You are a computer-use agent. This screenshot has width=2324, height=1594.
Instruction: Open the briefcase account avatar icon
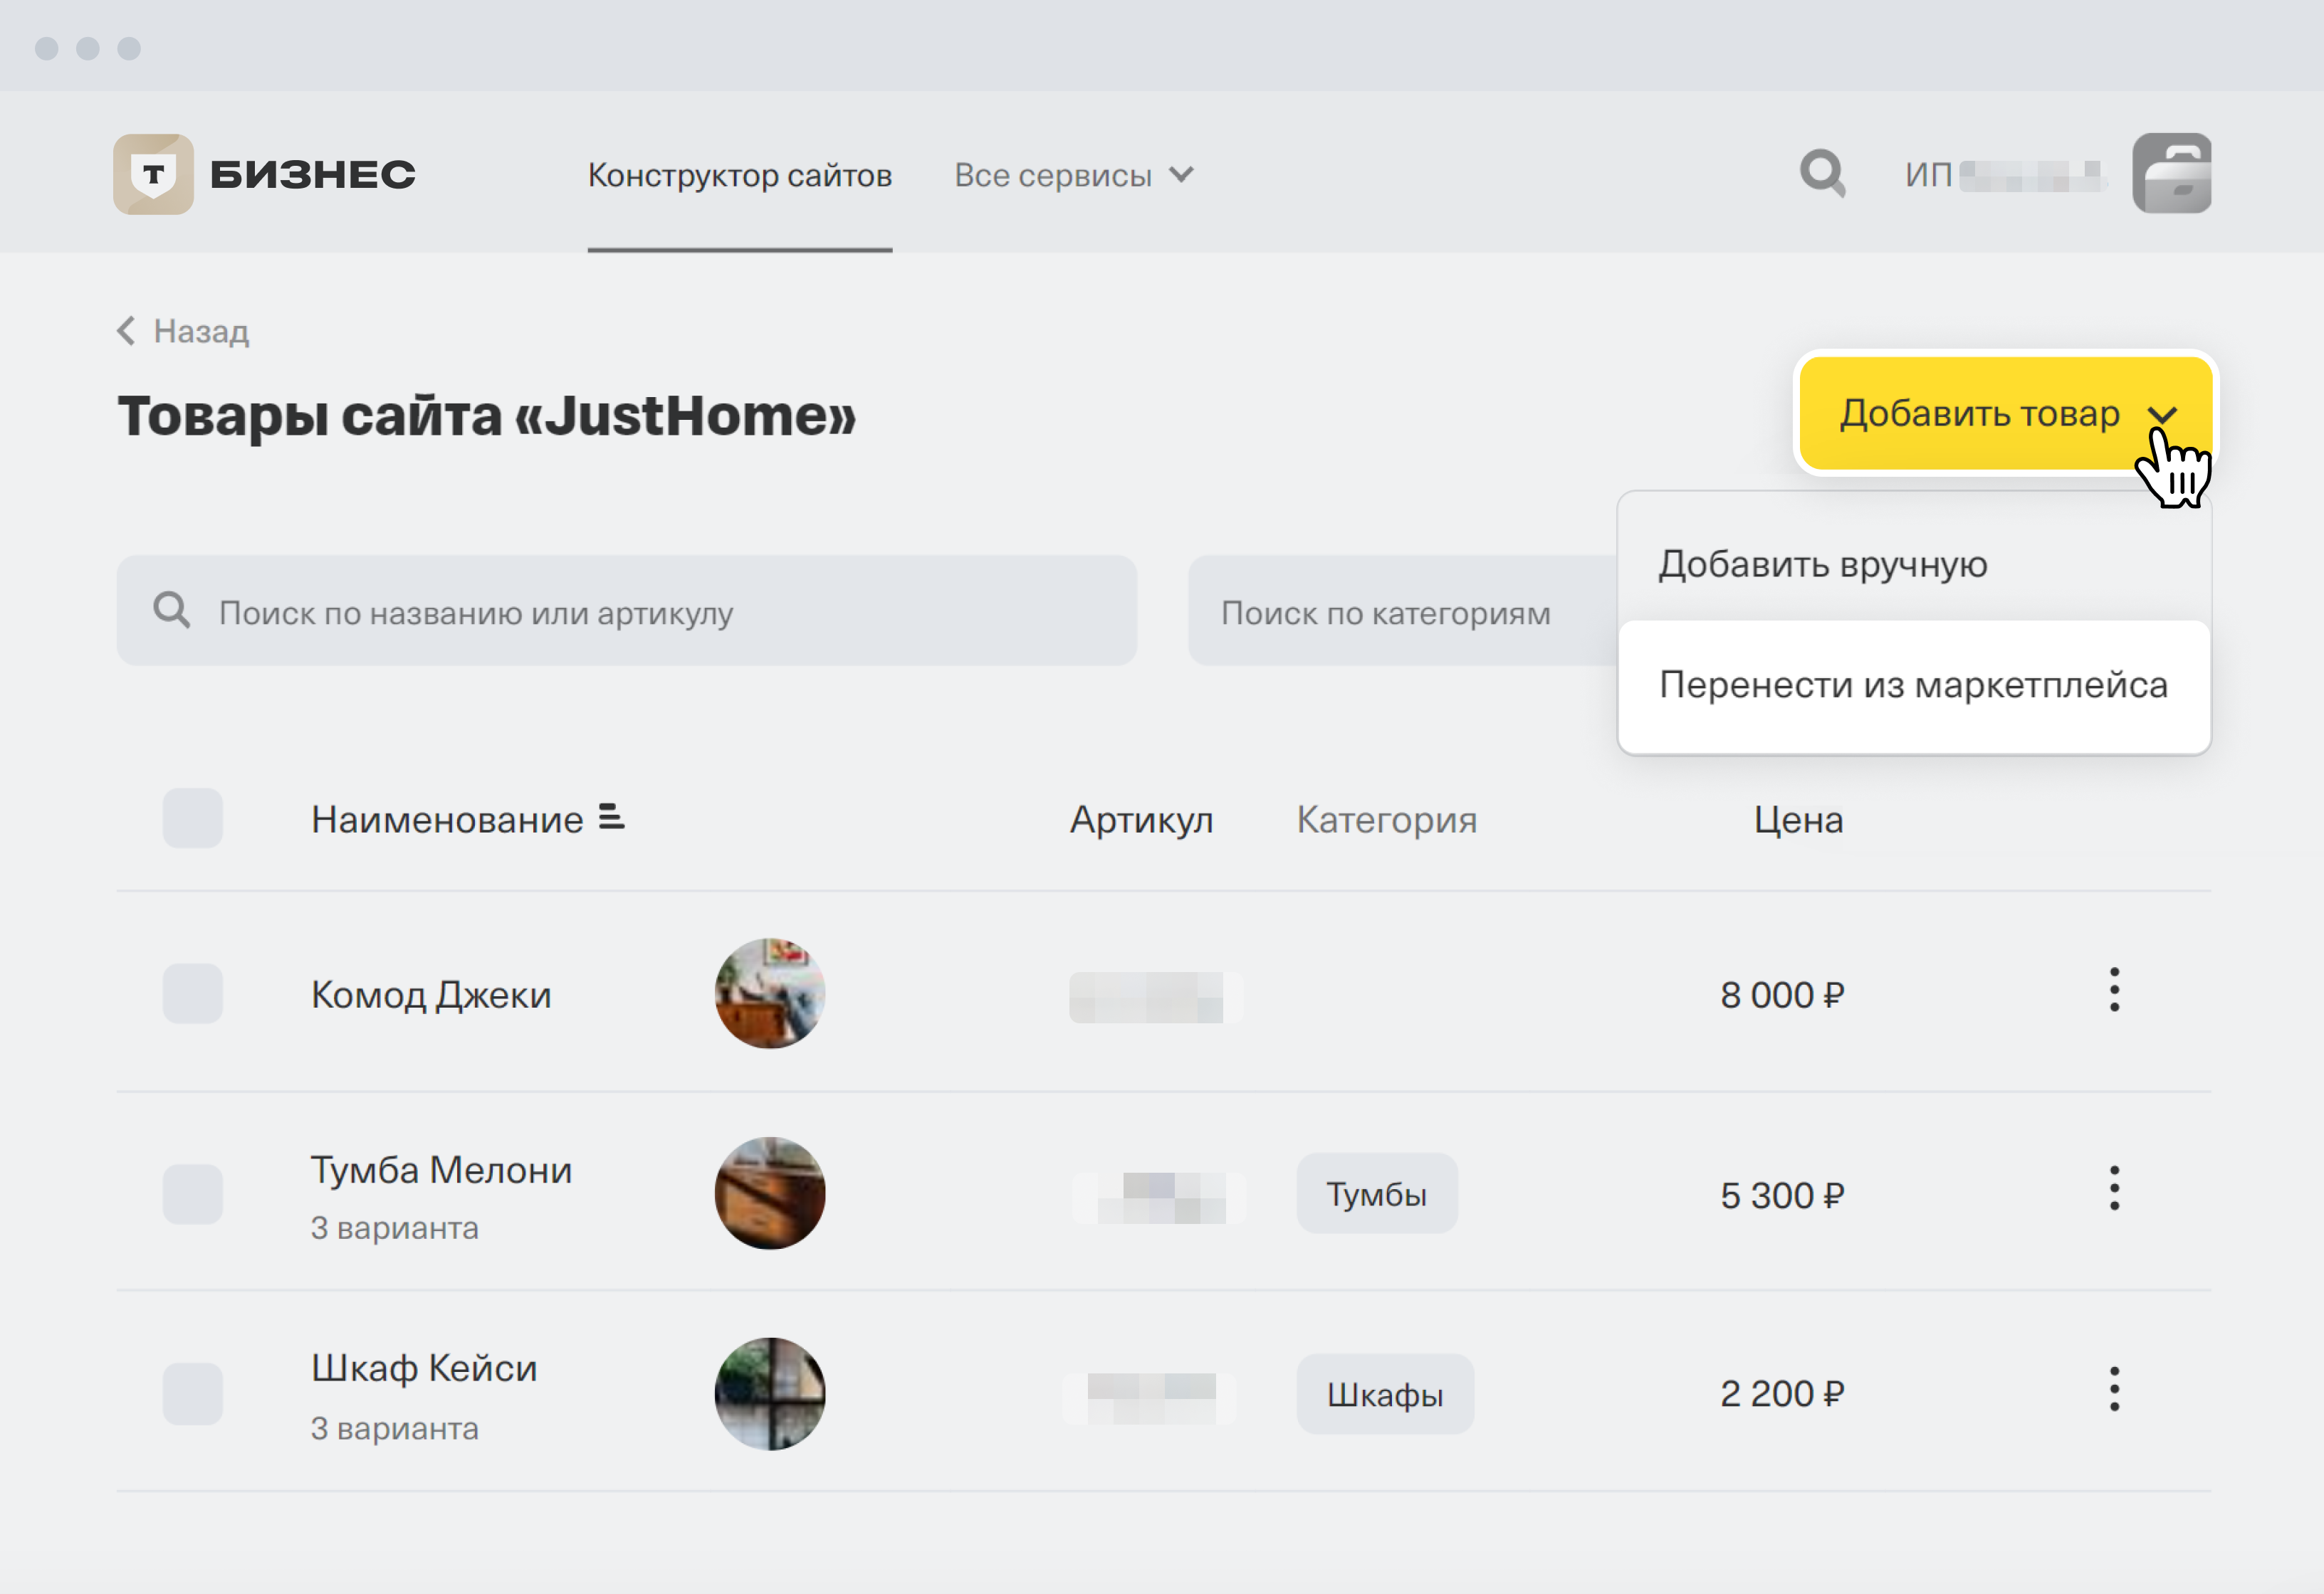(2170, 174)
